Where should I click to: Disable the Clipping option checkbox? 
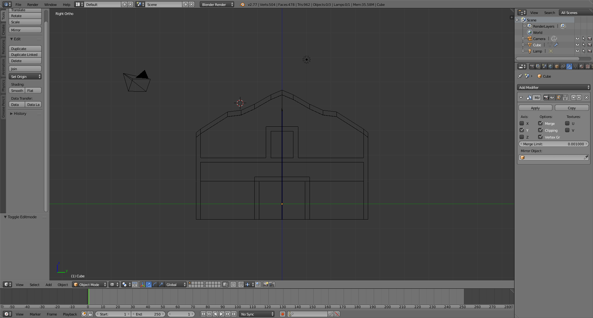[541, 130]
